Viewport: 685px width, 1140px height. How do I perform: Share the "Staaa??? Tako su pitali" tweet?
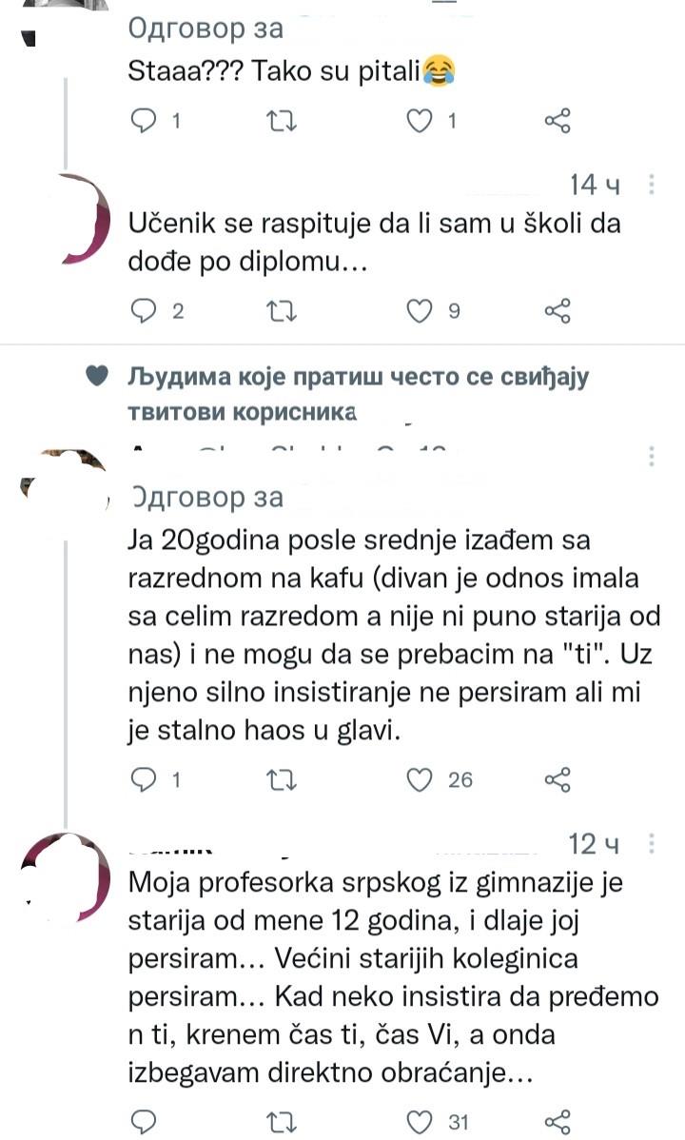click(557, 121)
